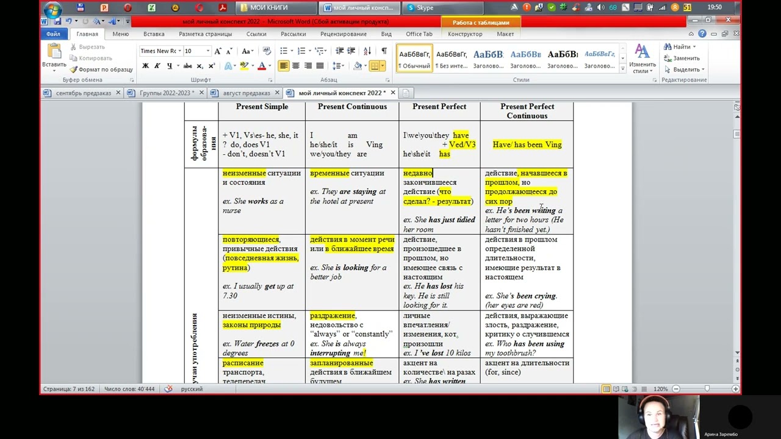Open the Change Styles (Изменить стили) button
Image resolution: width=781 pixels, height=439 pixels.
tap(642, 59)
